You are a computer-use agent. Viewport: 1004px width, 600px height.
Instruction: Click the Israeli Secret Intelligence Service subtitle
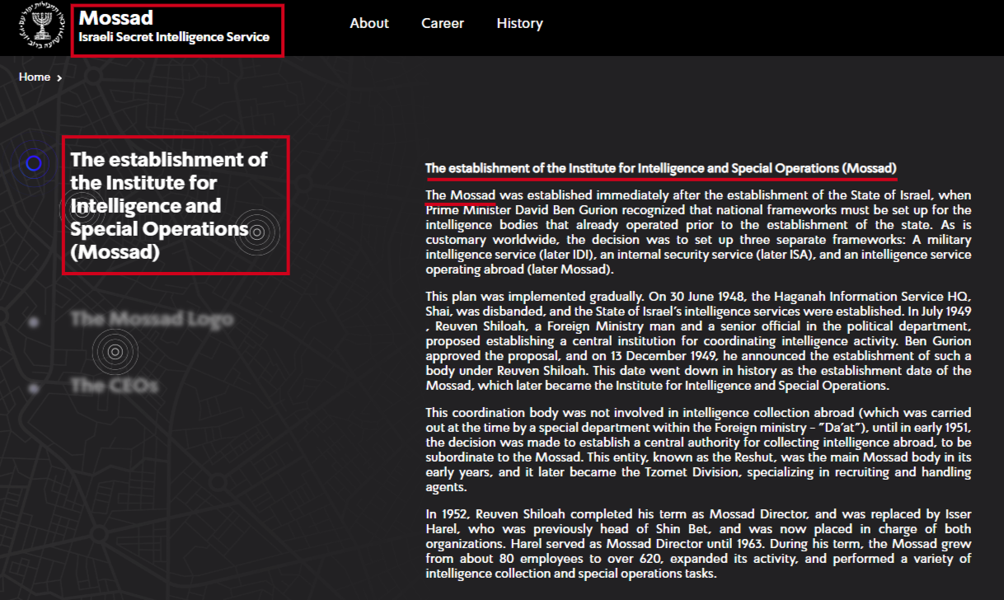click(x=174, y=37)
